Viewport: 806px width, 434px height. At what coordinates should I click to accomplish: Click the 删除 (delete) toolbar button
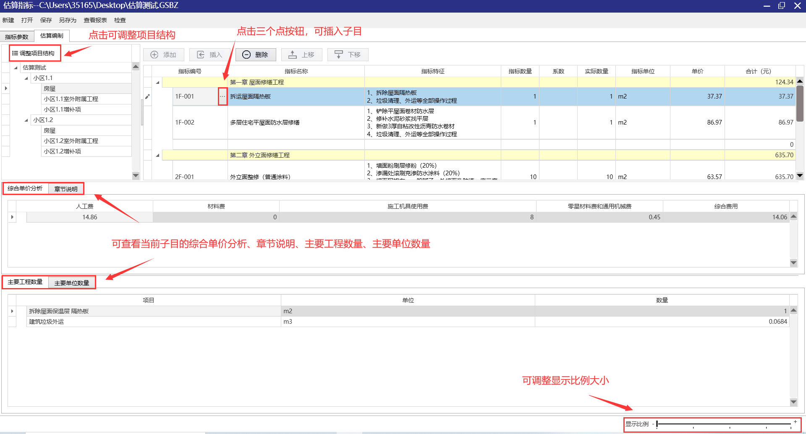pos(256,55)
